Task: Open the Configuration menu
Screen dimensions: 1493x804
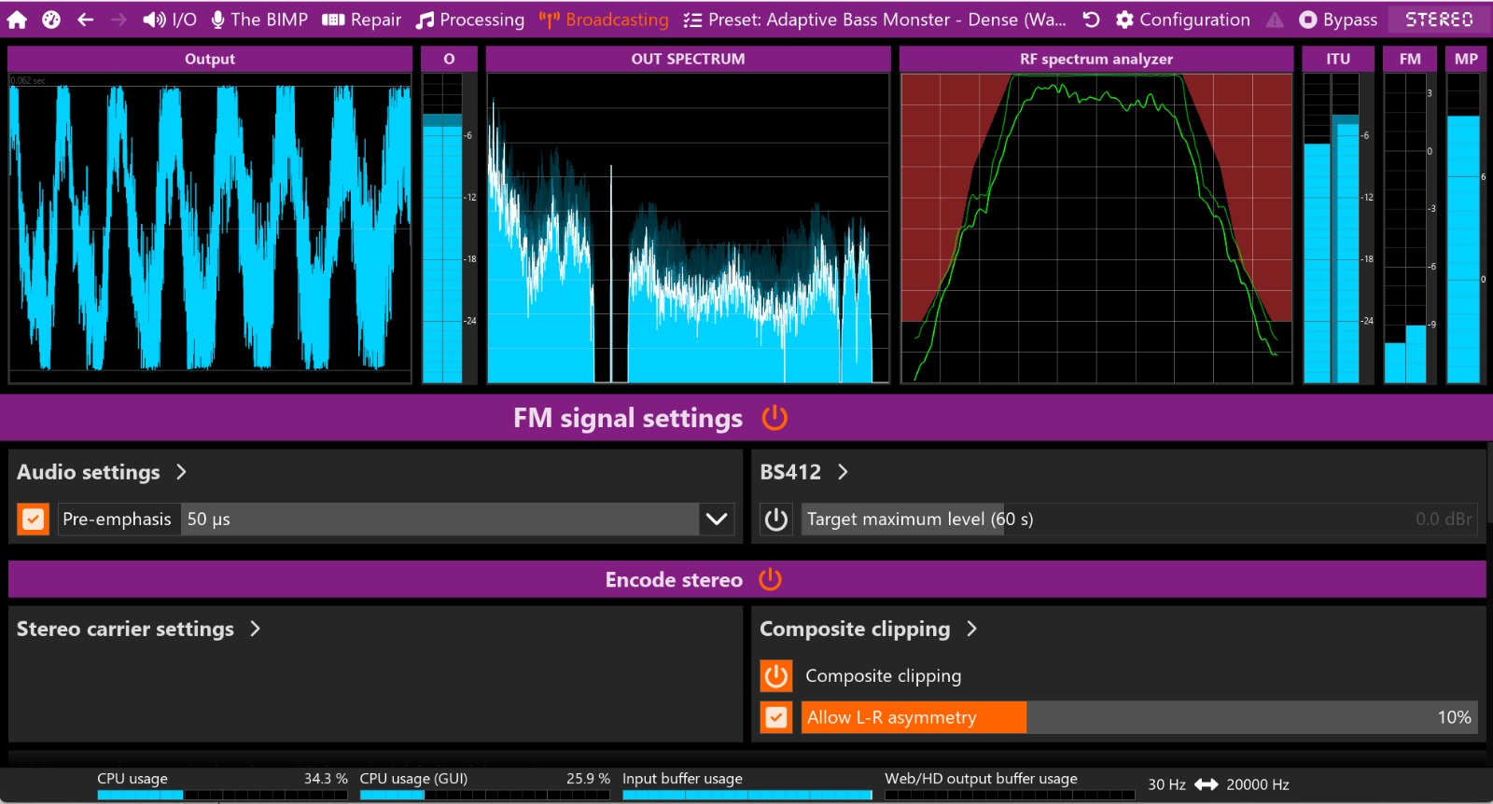Action: [1182, 20]
